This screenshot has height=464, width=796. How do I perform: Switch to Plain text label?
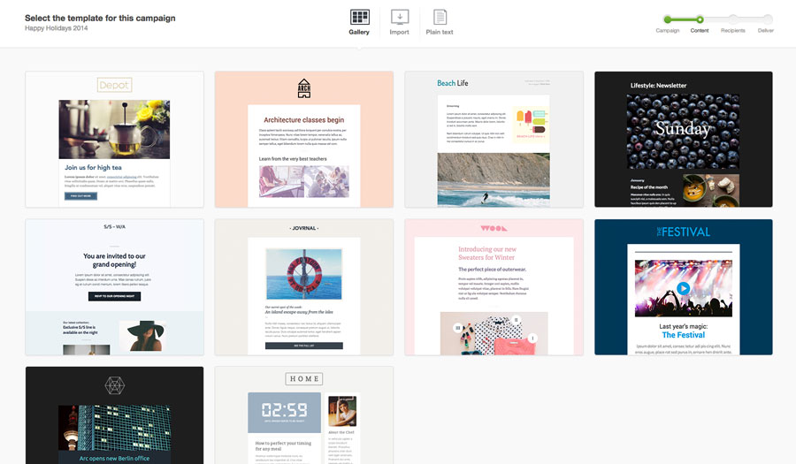click(x=440, y=32)
